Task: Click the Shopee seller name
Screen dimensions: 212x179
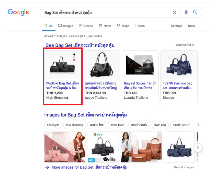Action: (168, 98)
